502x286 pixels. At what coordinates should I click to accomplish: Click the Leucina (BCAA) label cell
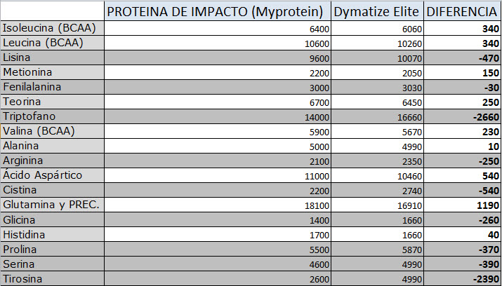44,43
